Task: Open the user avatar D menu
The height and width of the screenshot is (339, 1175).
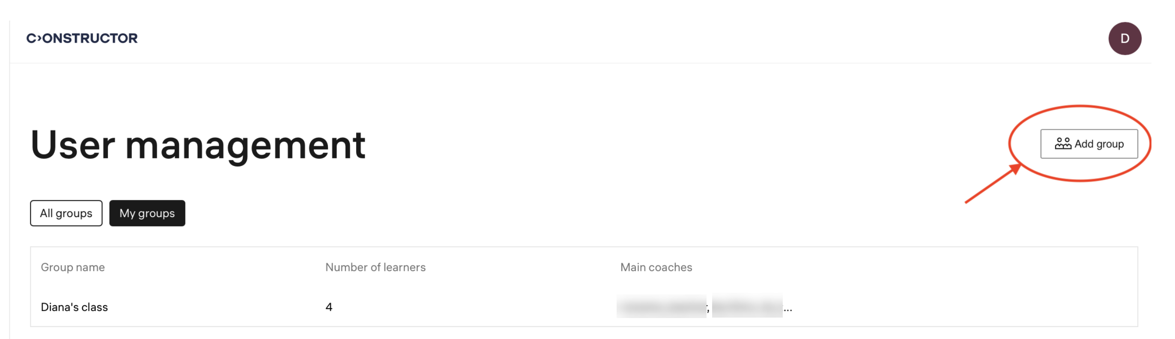Action: coord(1124,38)
